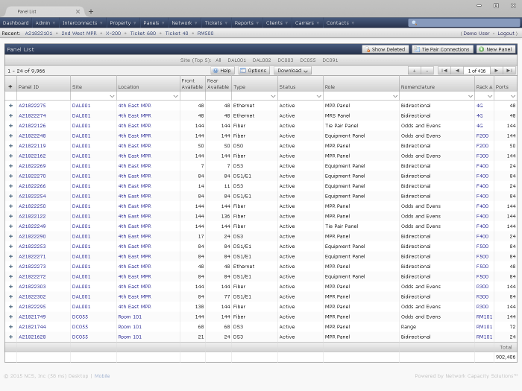Click the Options button

(254, 71)
